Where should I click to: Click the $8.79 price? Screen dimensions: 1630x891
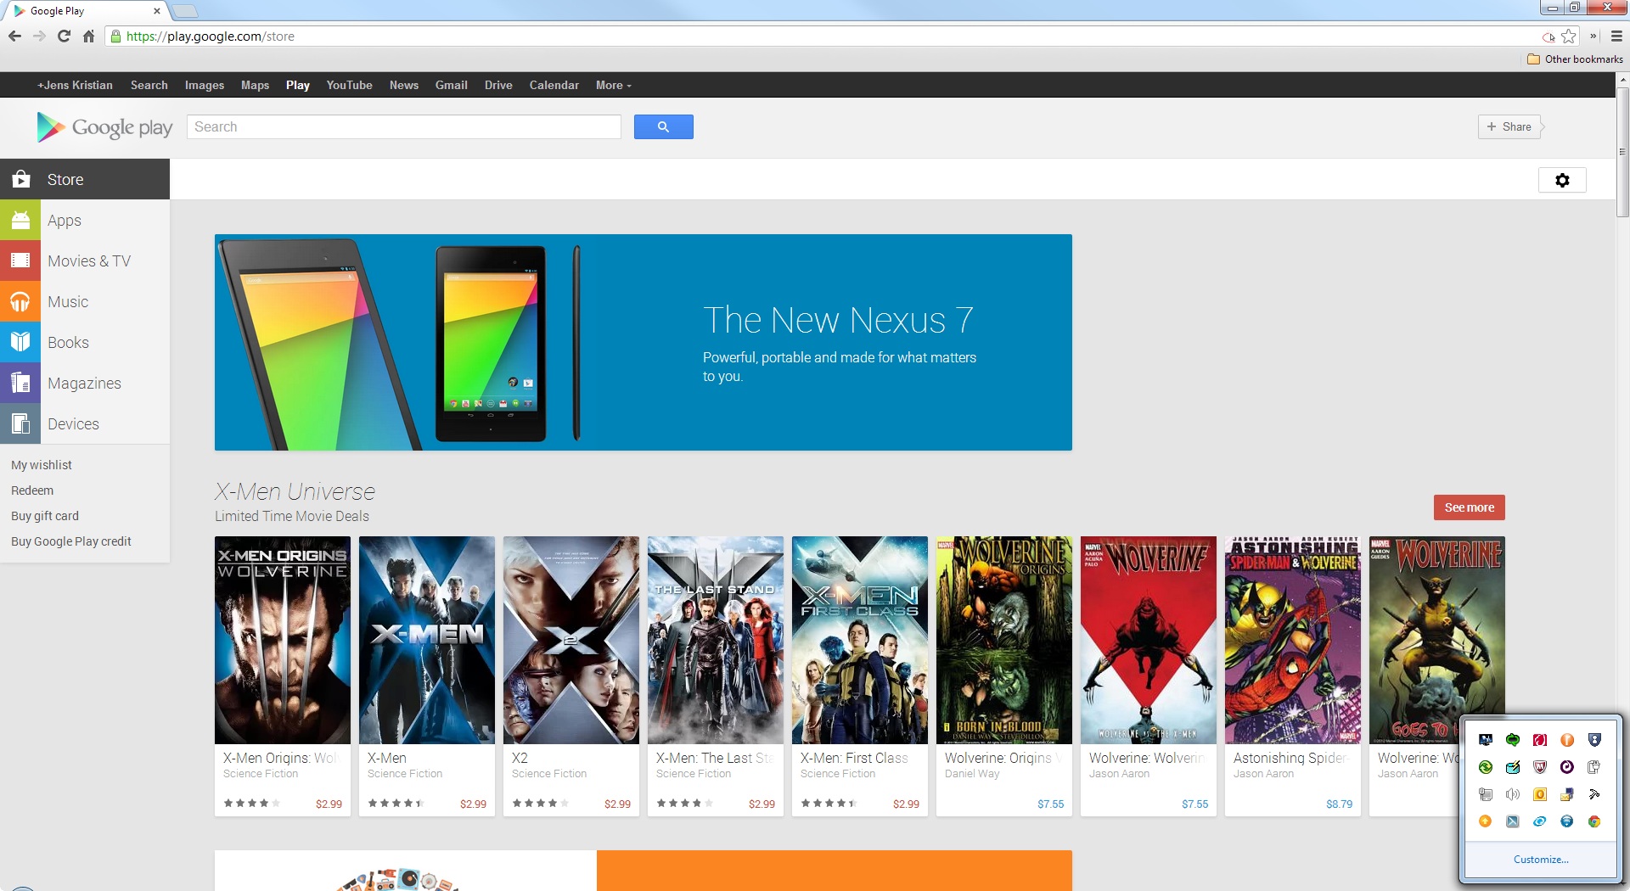[1339, 804]
